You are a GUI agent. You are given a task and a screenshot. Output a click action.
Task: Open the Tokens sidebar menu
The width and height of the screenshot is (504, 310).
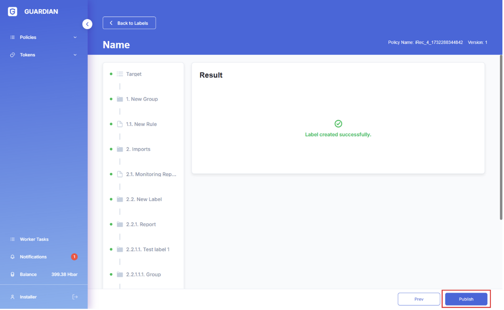[28, 55]
